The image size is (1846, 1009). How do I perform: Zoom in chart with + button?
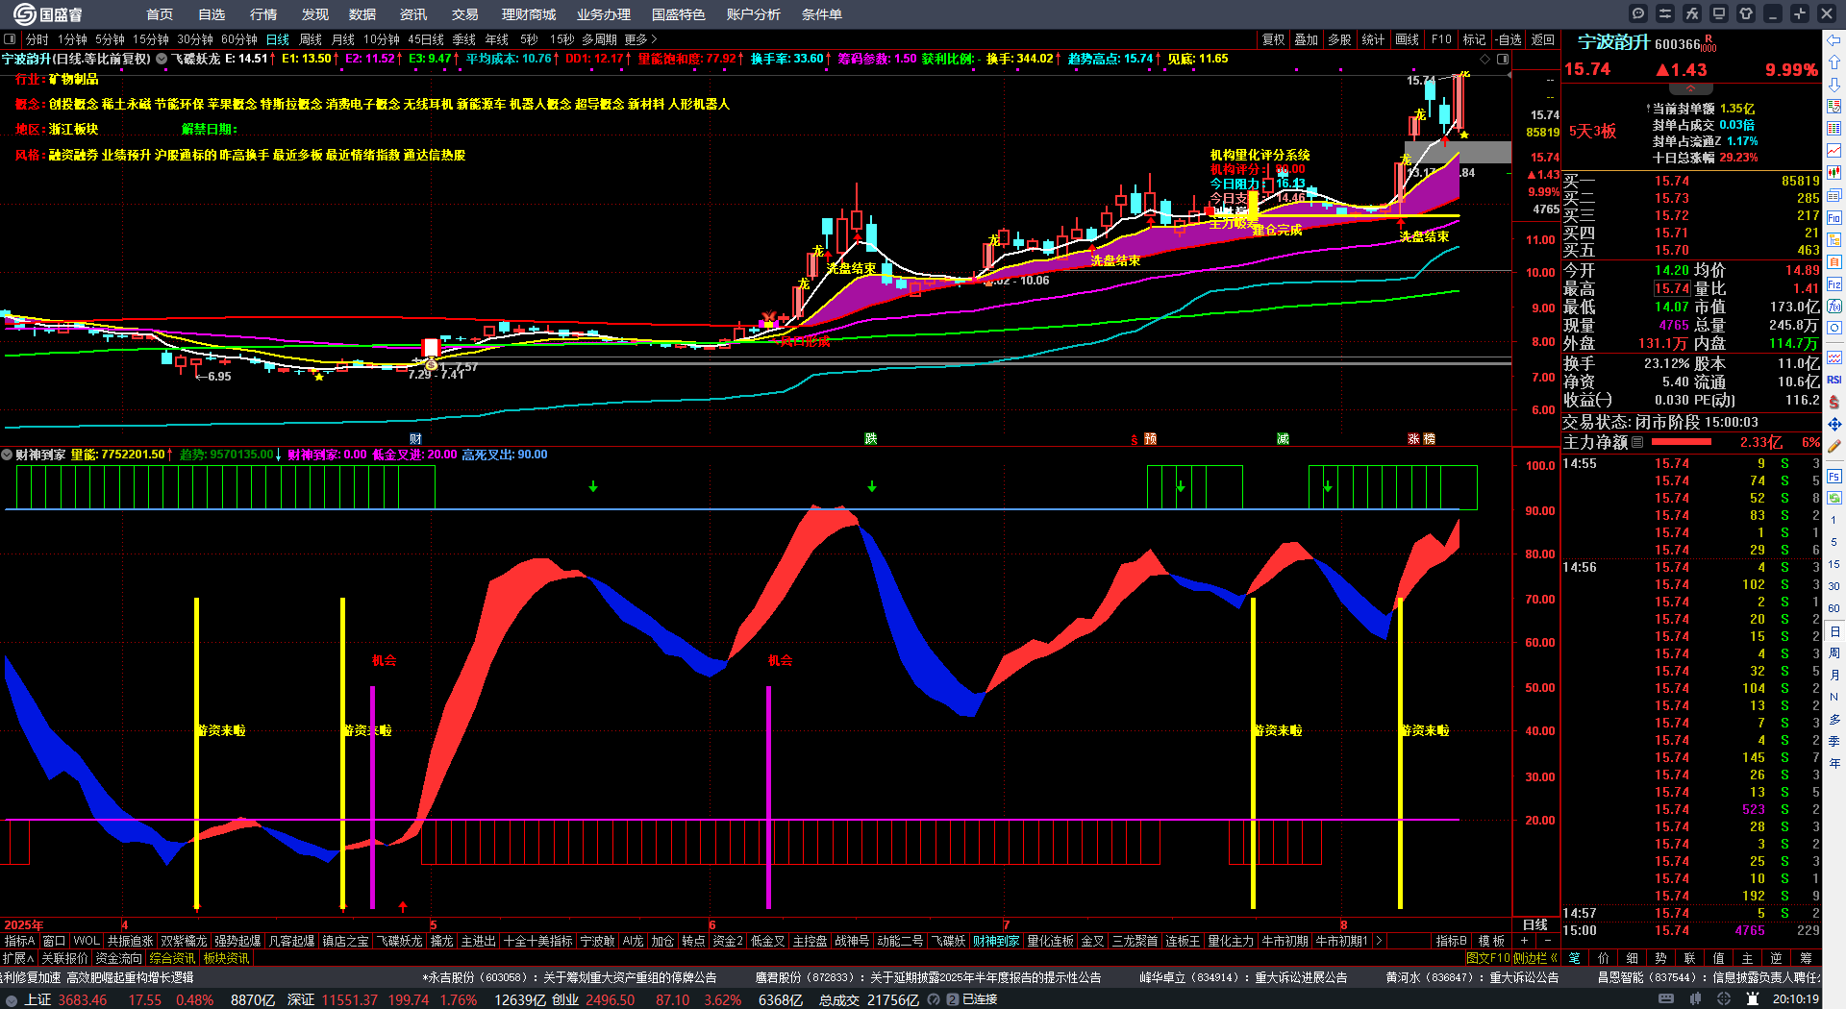pos(1524,941)
